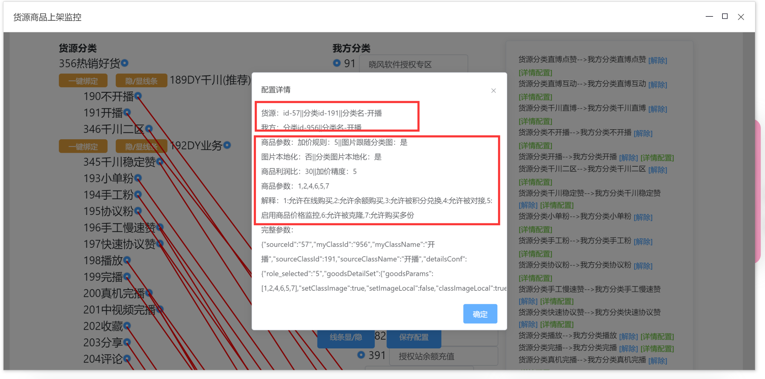Click 解除 for 协议粉 mapping

643,266
